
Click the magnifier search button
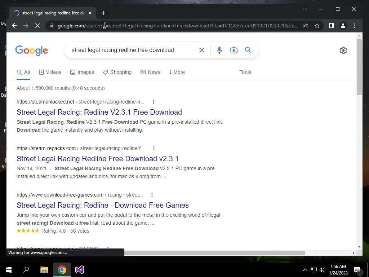[248, 50]
